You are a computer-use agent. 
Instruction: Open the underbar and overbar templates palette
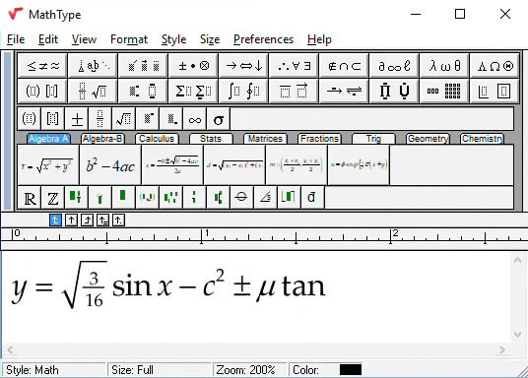(294, 91)
